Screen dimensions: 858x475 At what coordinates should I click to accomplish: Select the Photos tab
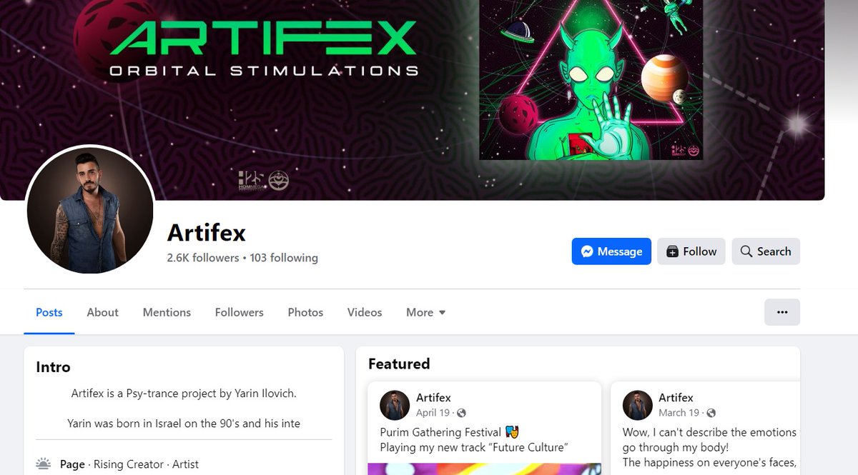(305, 312)
